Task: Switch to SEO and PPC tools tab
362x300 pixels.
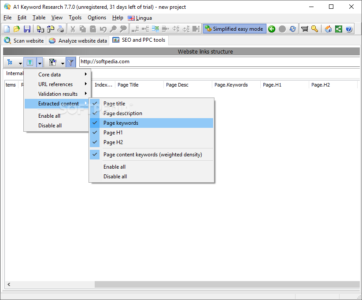Action: 139,40
